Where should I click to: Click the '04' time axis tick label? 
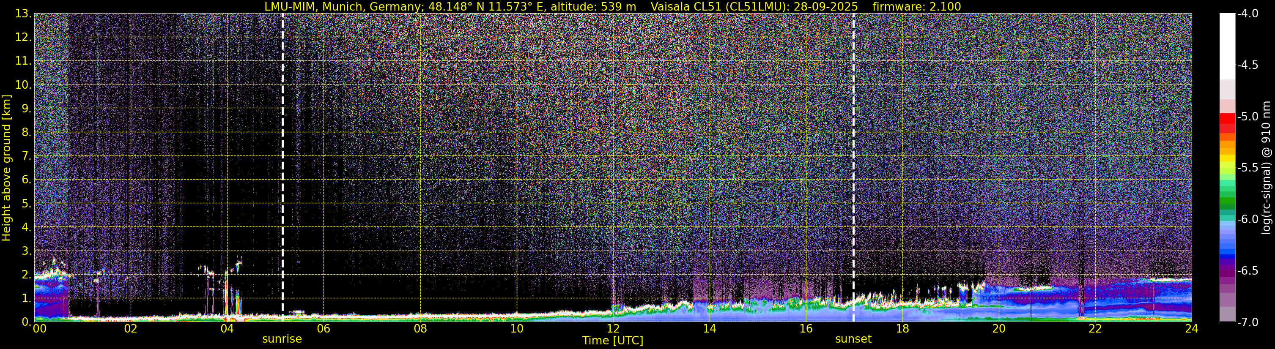227,329
